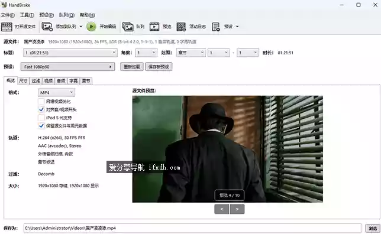381x234 pixels.
Task: Open the 预设(P) menu
Action: coord(46,15)
